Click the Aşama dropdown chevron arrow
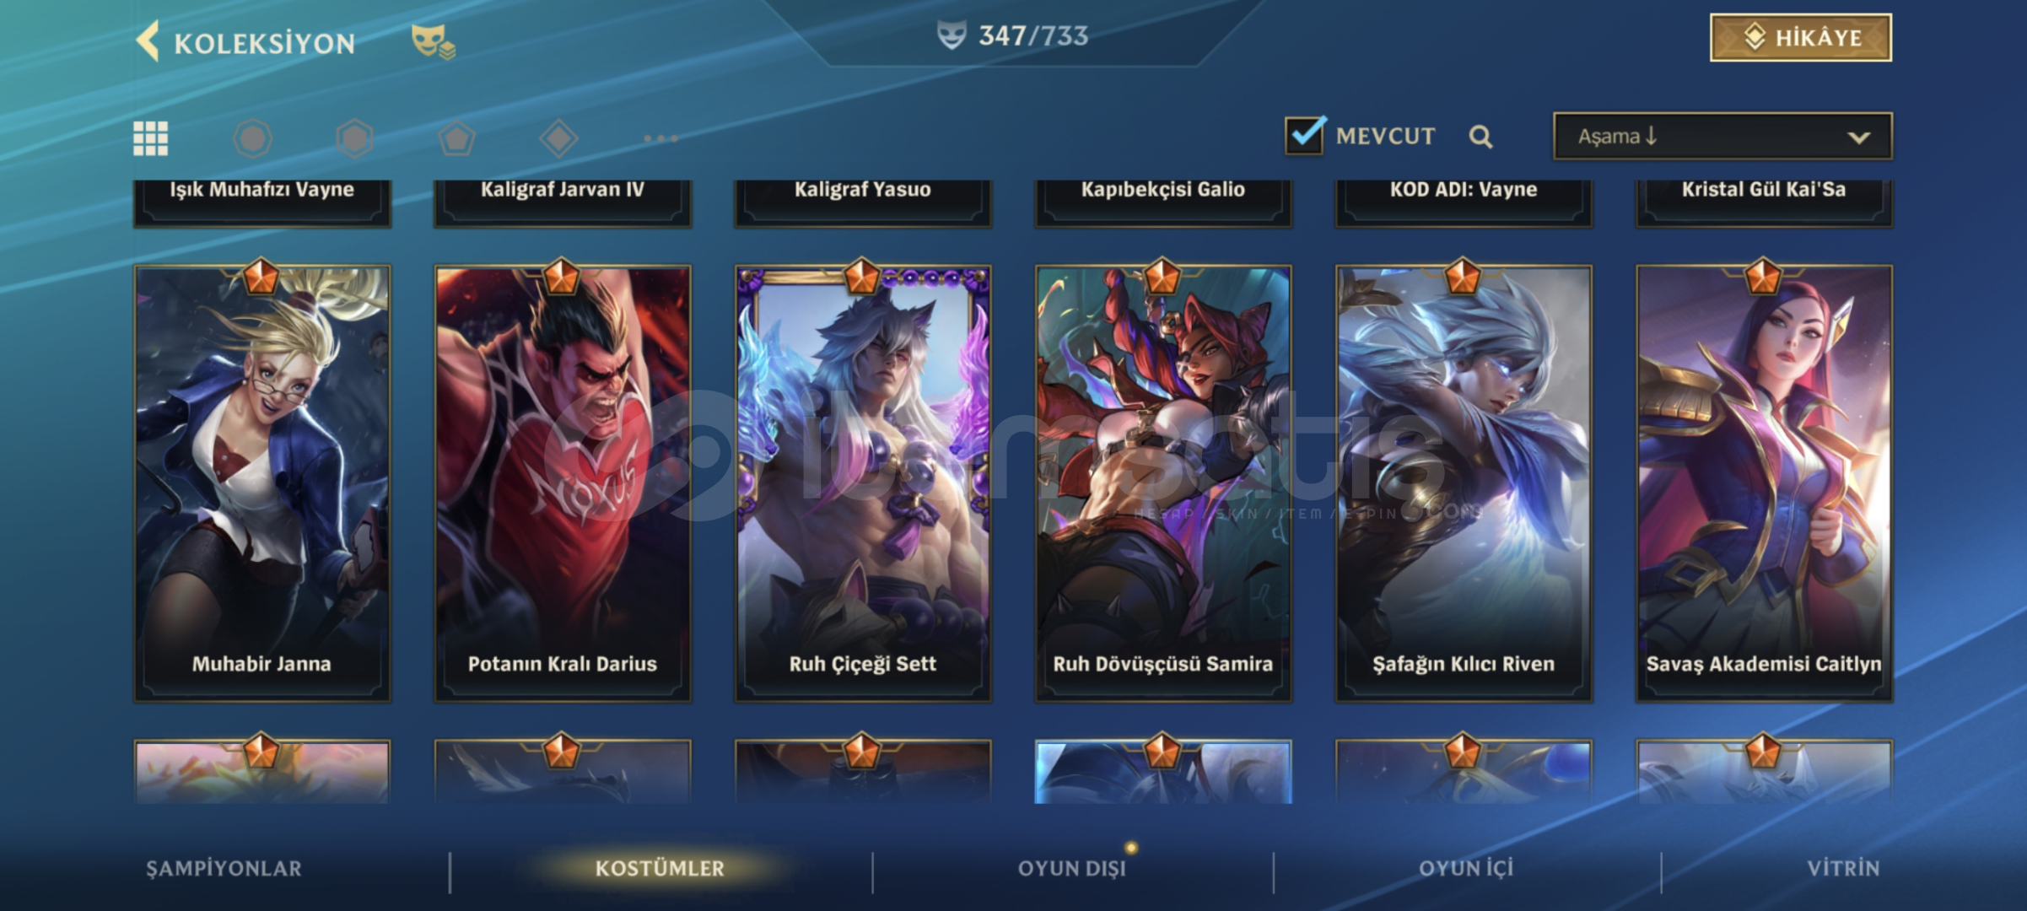This screenshot has width=2027, height=911. tap(1859, 137)
